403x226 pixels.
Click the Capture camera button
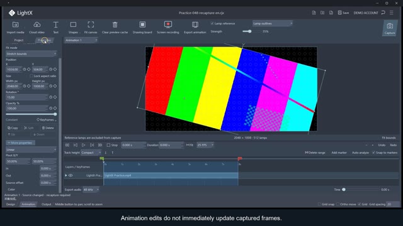coord(390,28)
